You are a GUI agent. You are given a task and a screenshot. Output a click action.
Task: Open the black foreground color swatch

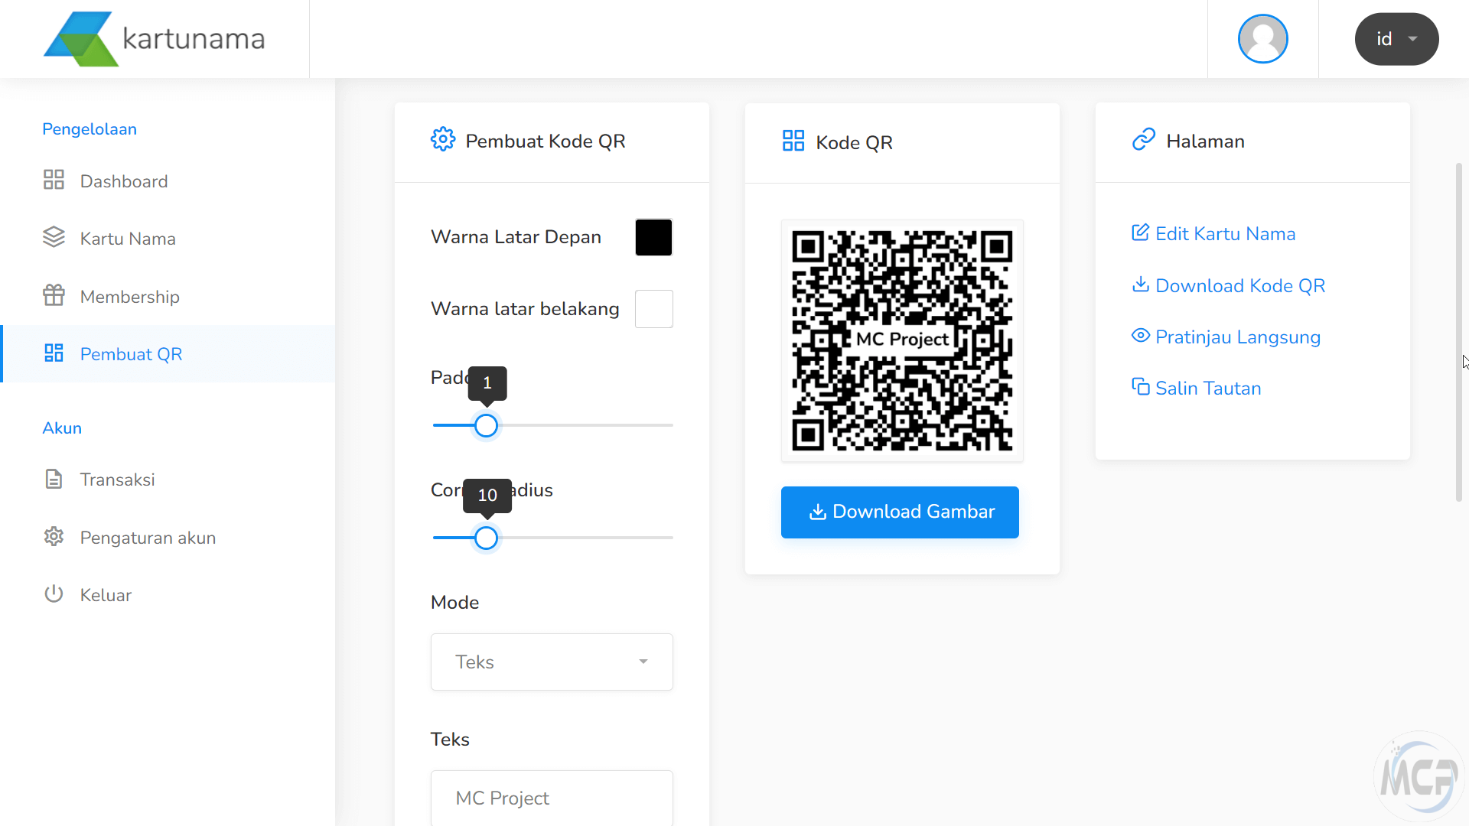653,237
